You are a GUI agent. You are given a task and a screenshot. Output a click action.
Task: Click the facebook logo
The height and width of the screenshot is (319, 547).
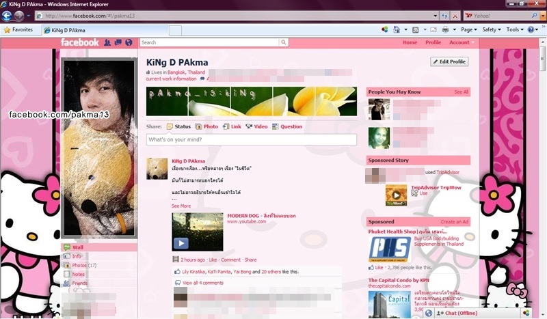click(80, 42)
